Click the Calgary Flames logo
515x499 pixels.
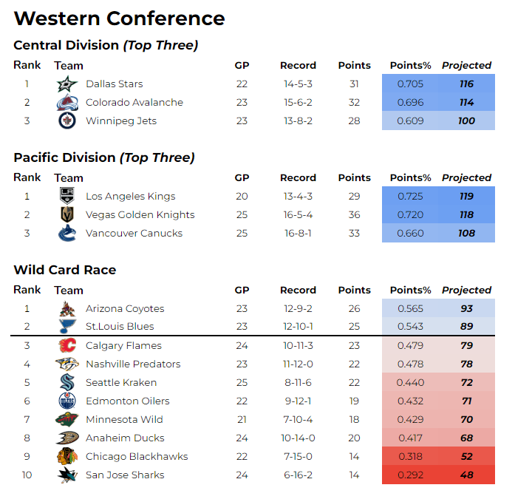coord(67,346)
